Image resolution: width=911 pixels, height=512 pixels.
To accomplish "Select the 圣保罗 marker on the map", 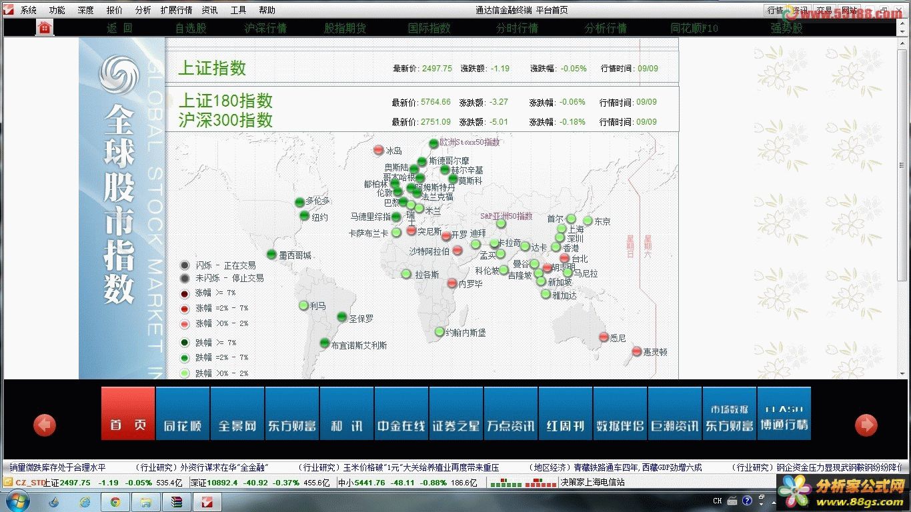I will [x=342, y=317].
